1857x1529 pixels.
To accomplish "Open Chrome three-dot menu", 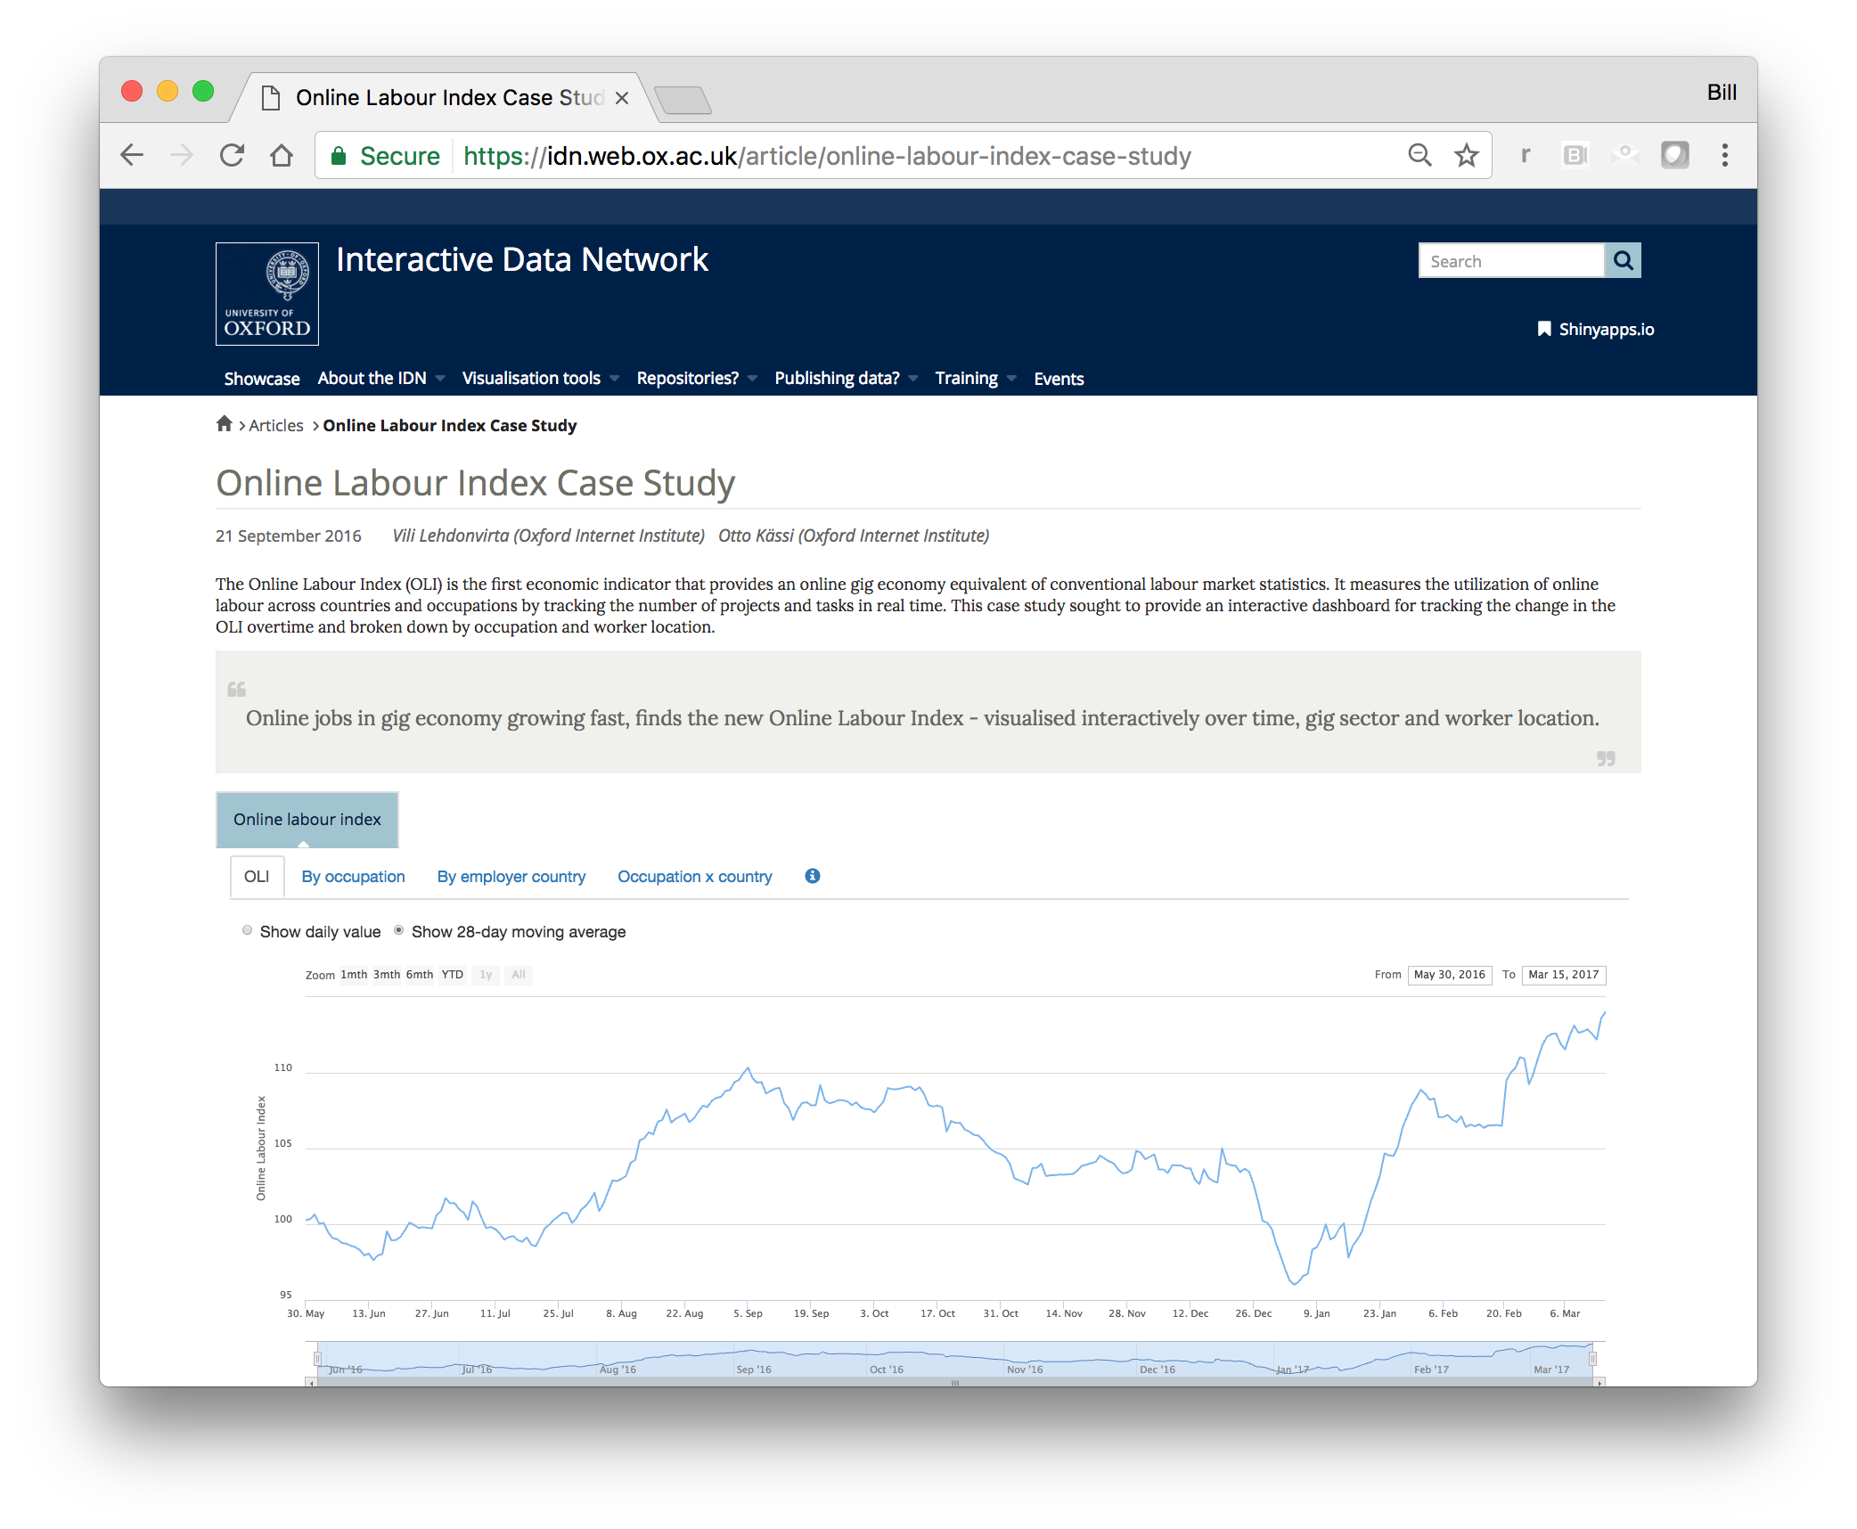I will point(1724,156).
